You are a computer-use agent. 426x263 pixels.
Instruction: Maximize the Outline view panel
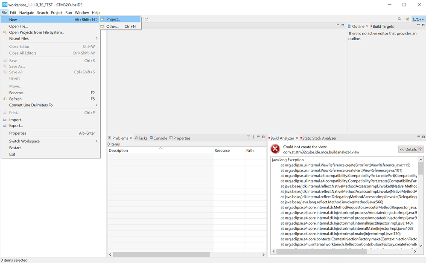[x=423, y=25]
